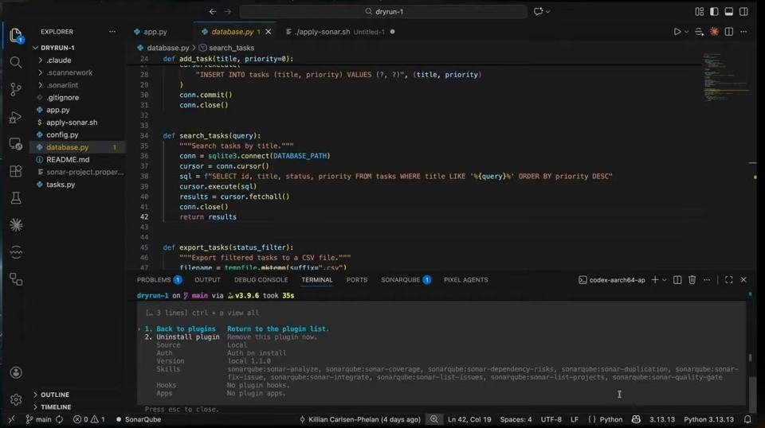Open the Source Control view
Viewport: 765px width, 428px height.
tap(16, 90)
